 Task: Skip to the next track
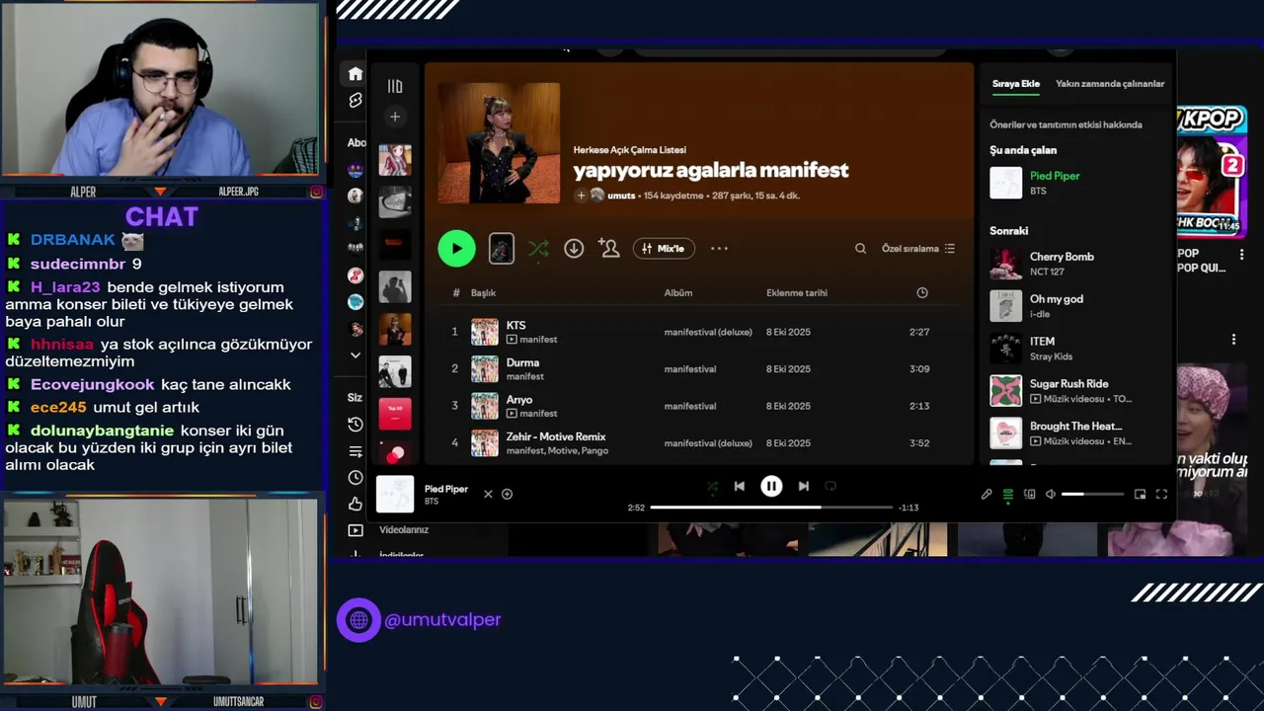tap(804, 486)
